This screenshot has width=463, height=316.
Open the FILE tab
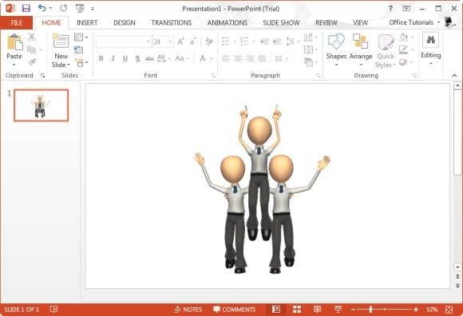tap(17, 22)
